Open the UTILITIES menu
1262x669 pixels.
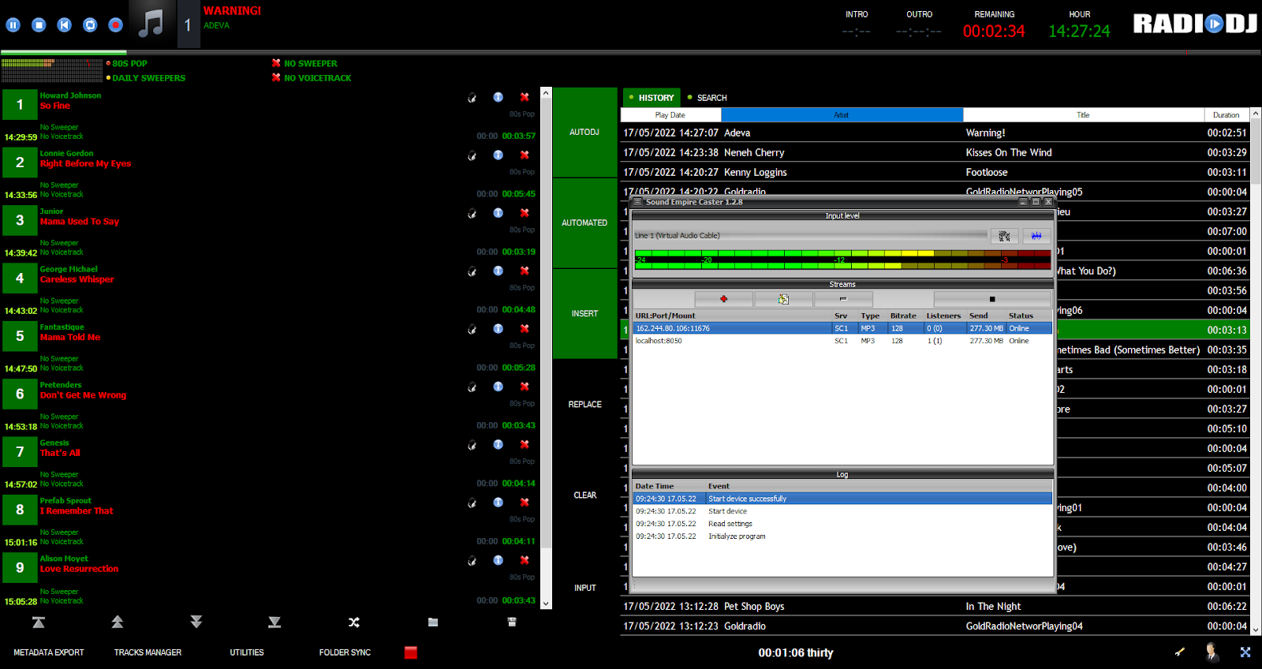(x=247, y=652)
